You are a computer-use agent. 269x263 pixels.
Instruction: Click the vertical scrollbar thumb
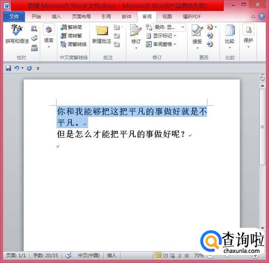(x=262, y=127)
